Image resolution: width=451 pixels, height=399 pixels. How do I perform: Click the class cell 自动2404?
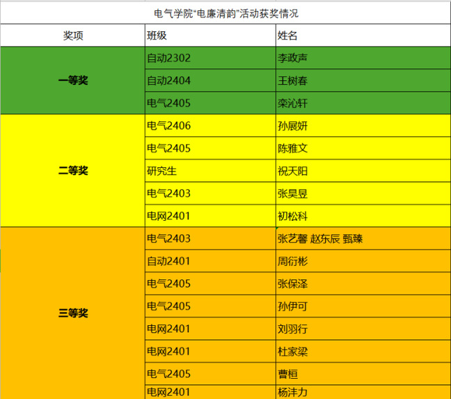(209, 81)
